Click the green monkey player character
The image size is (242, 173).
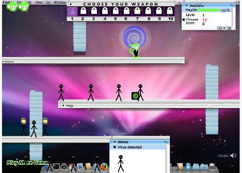(135, 51)
